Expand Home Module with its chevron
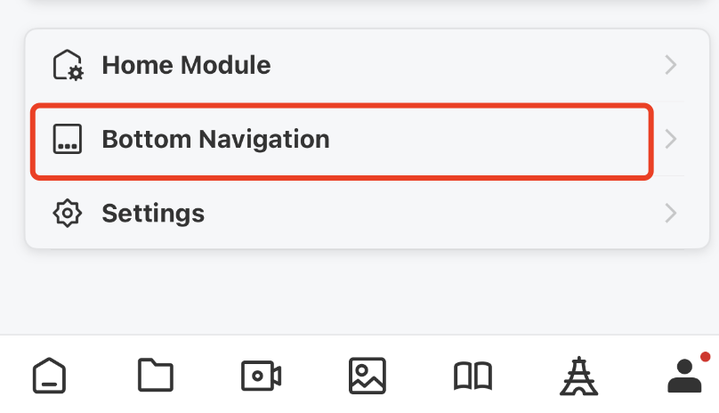 tap(671, 65)
